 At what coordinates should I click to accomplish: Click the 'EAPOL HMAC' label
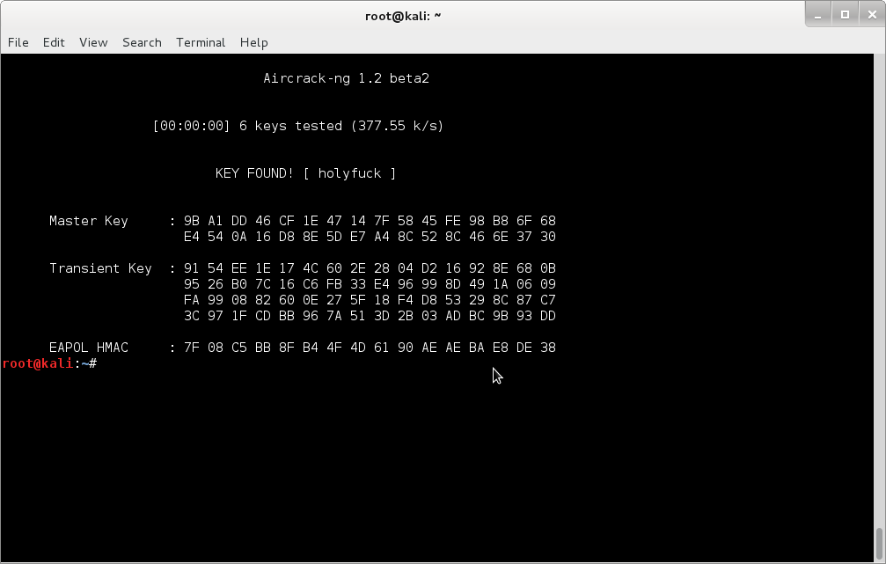(x=89, y=348)
